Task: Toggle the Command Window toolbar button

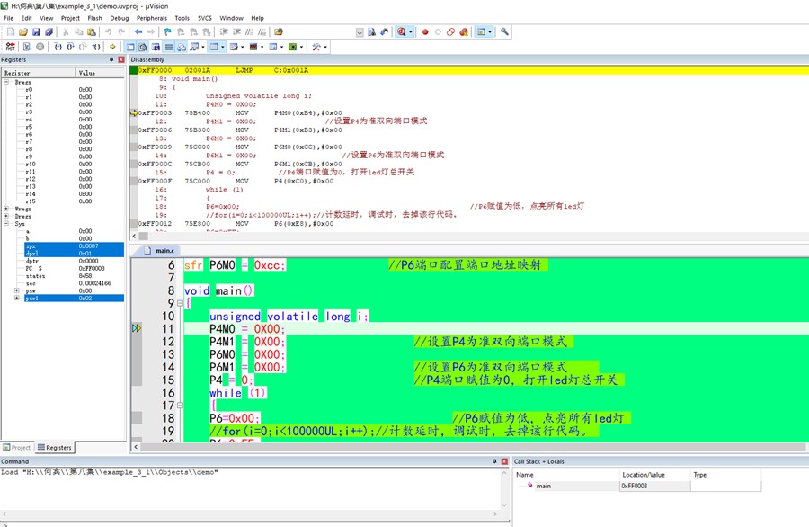Action: (130, 47)
